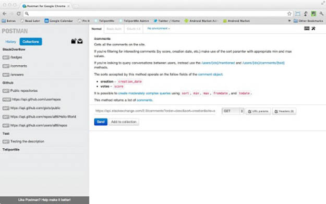The image size is (326, 204).
Task: Switch to the History tab
Action: [x=10, y=42]
